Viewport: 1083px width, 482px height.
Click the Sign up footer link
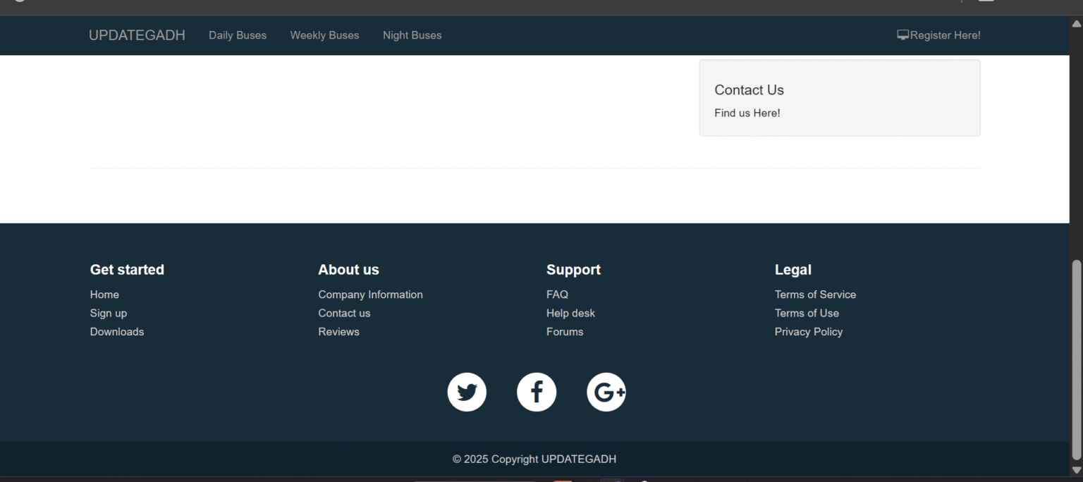pyautogui.click(x=109, y=313)
